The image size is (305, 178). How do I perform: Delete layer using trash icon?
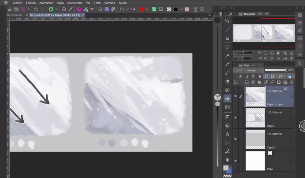pos(292,82)
